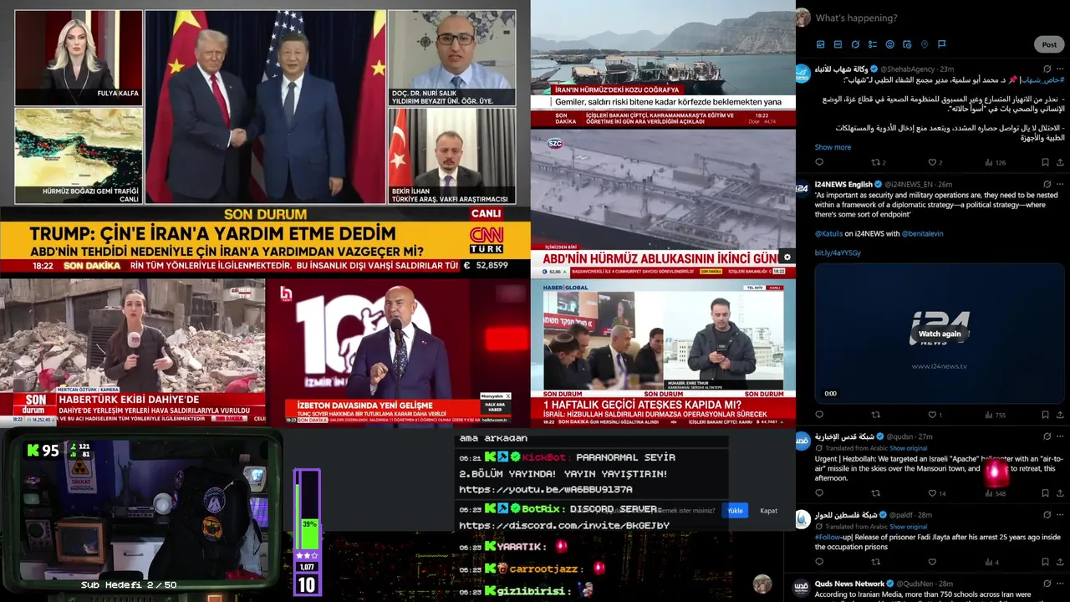Repost the ShehabAgency post
1070x602 pixels.
pyautogui.click(x=875, y=162)
